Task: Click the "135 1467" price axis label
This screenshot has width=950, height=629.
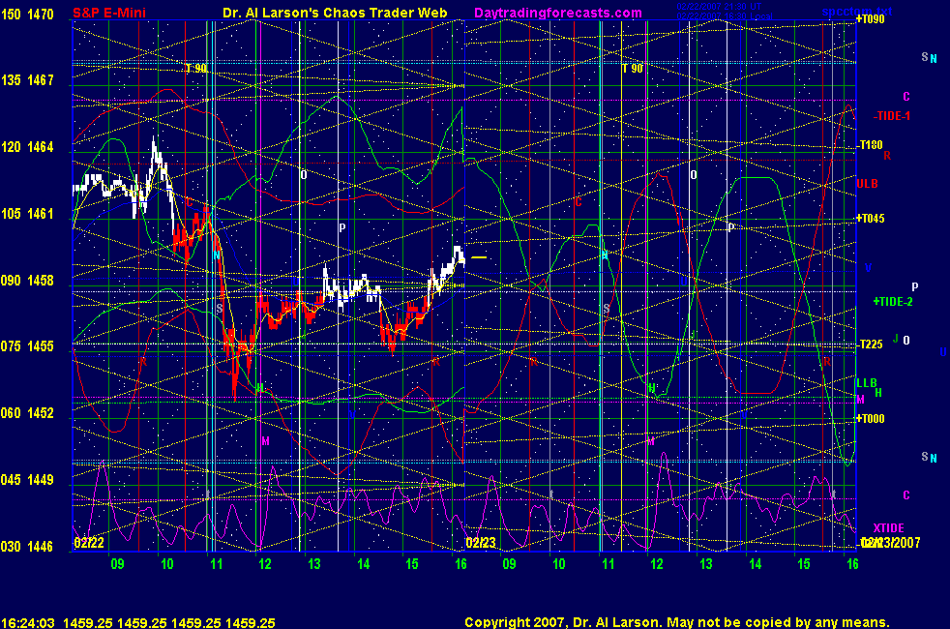Action: (27, 80)
